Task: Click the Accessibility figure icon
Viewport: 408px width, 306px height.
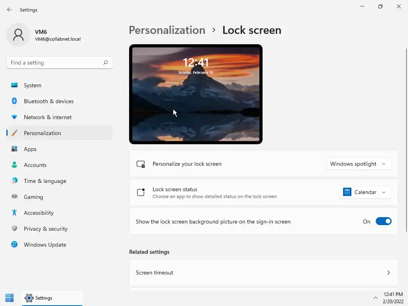Action: point(14,213)
